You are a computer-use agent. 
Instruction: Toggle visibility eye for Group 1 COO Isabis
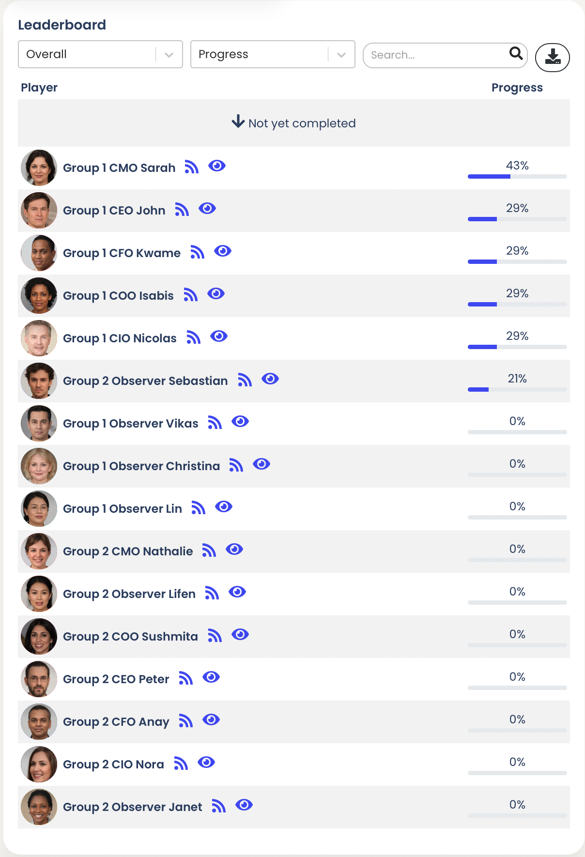click(x=216, y=293)
